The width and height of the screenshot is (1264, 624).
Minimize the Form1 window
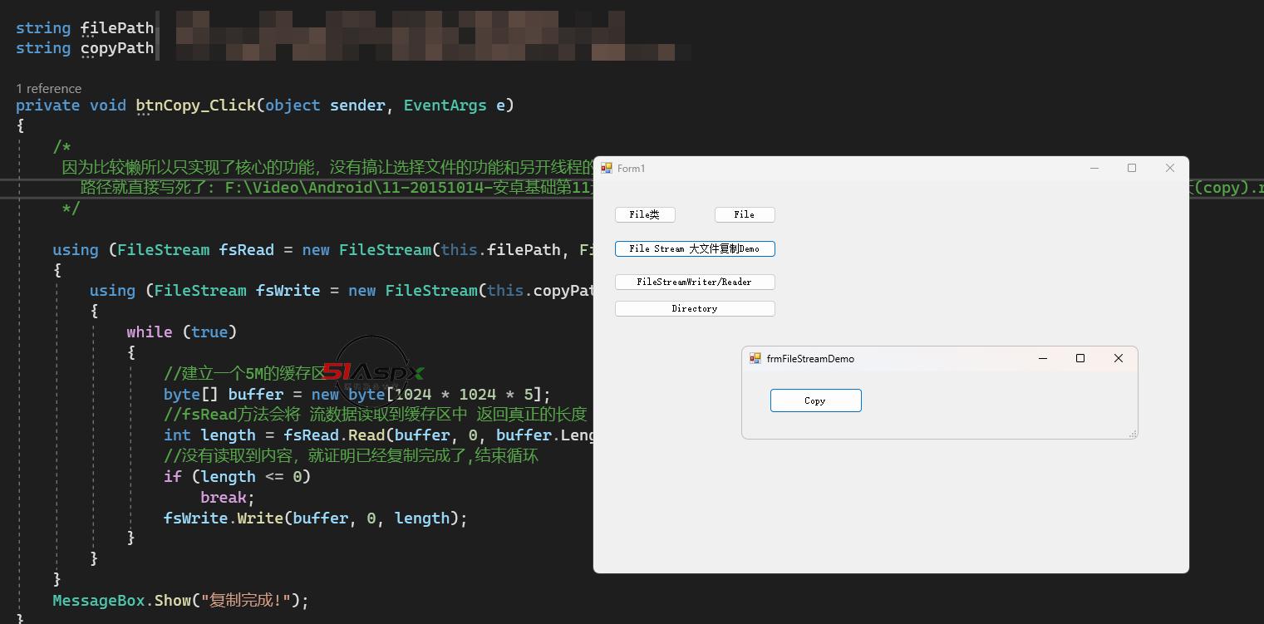(1094, 168)
